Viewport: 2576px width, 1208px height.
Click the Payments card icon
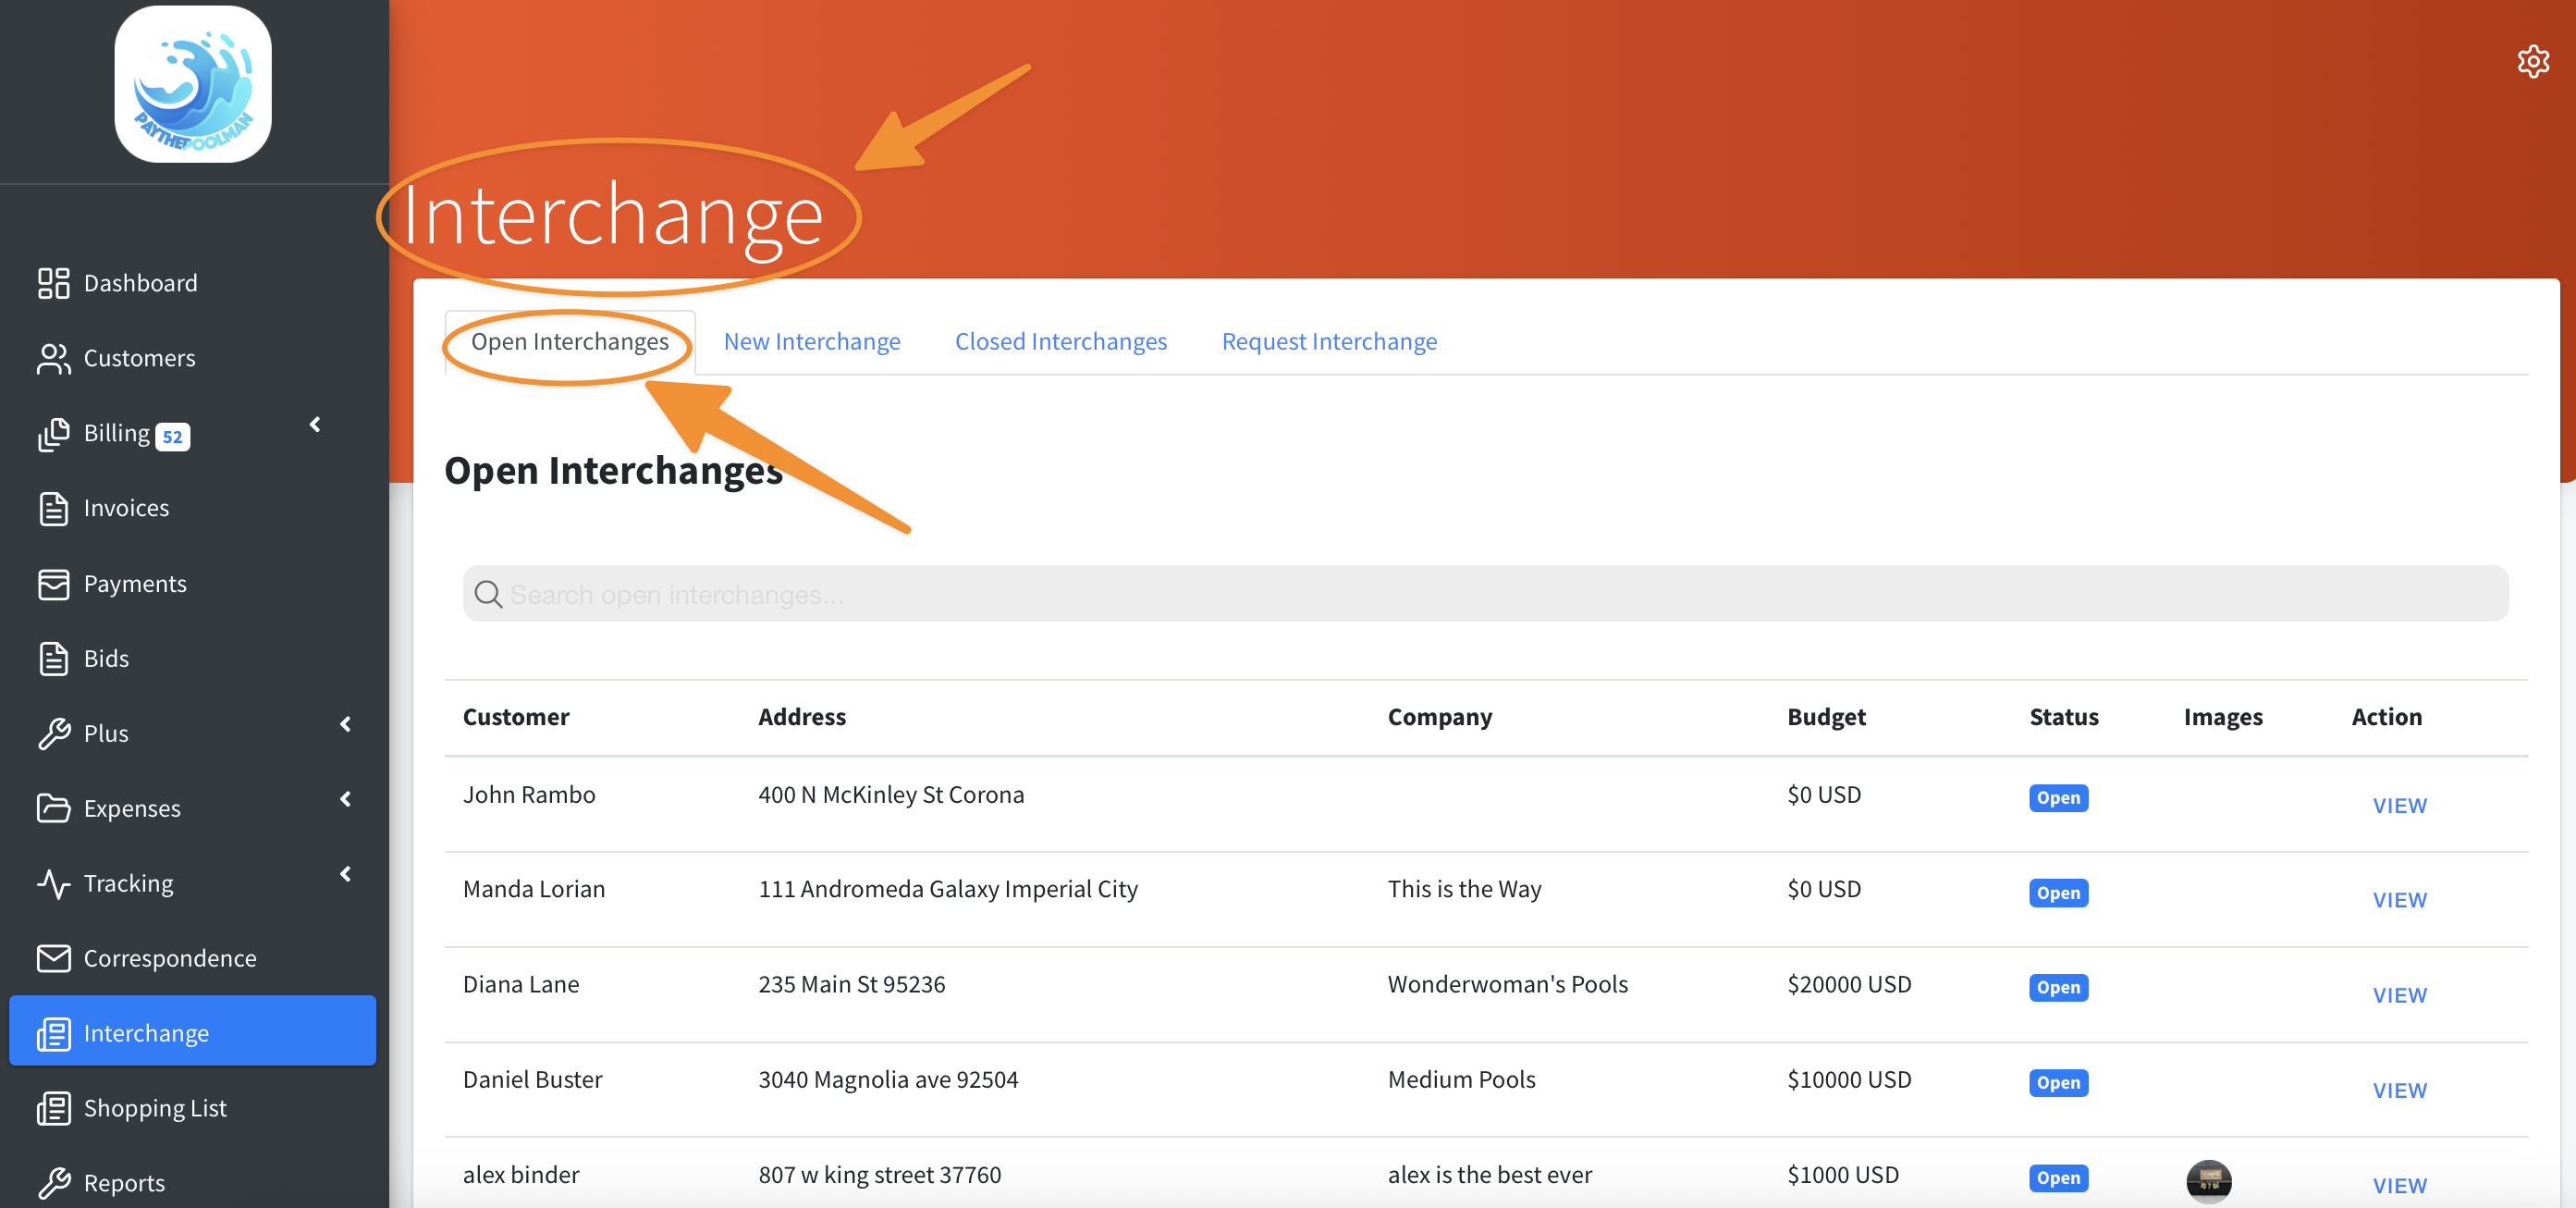[x=53, y=584]
